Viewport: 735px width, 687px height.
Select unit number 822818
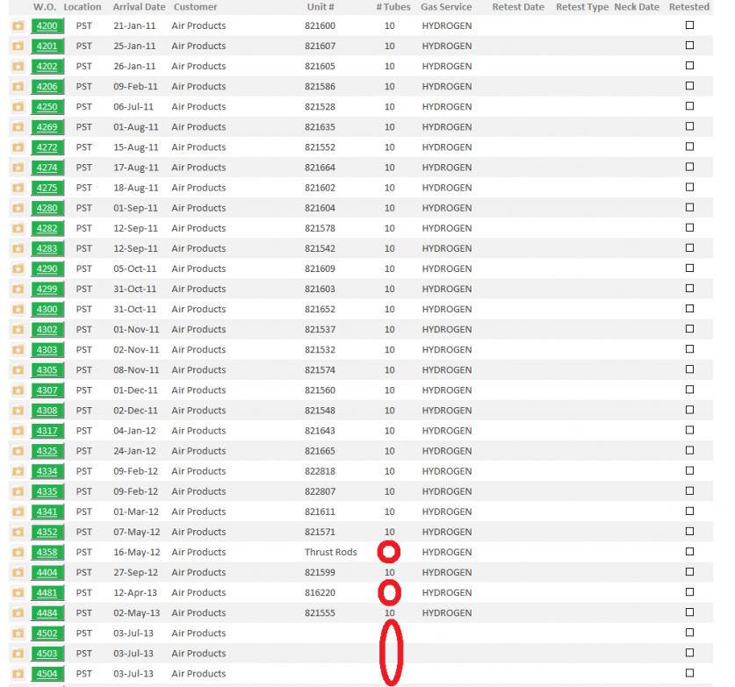321,471
